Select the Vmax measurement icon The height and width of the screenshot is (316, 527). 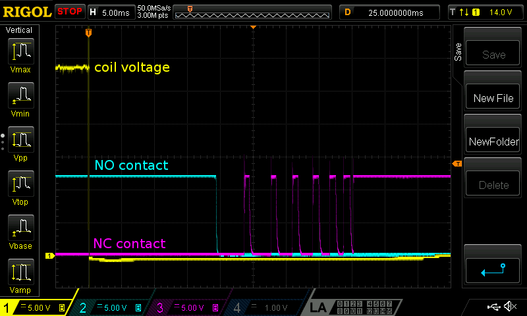[21, 51]
